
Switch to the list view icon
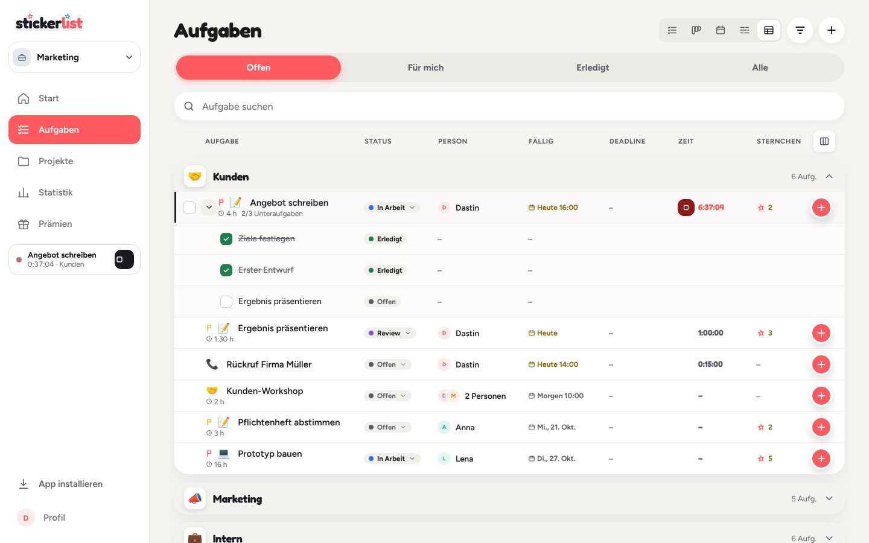pos(672,30)
